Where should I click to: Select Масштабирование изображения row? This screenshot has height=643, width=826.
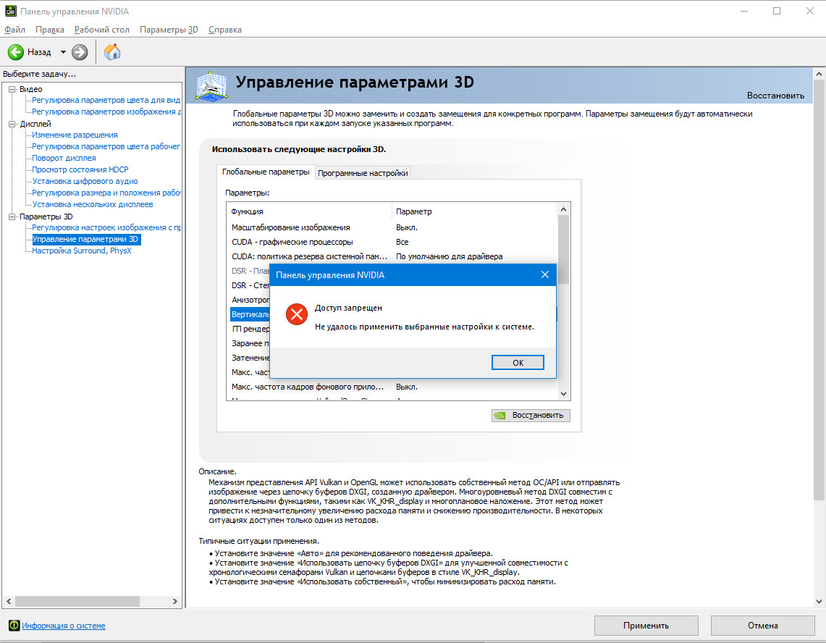click(393, 227)
